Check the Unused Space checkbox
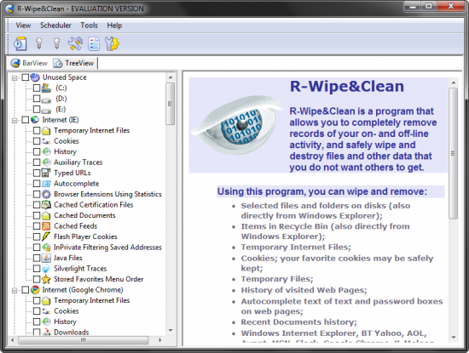This screenshot has height=353, width=469. pyautogui.click(x=26, y=77)
